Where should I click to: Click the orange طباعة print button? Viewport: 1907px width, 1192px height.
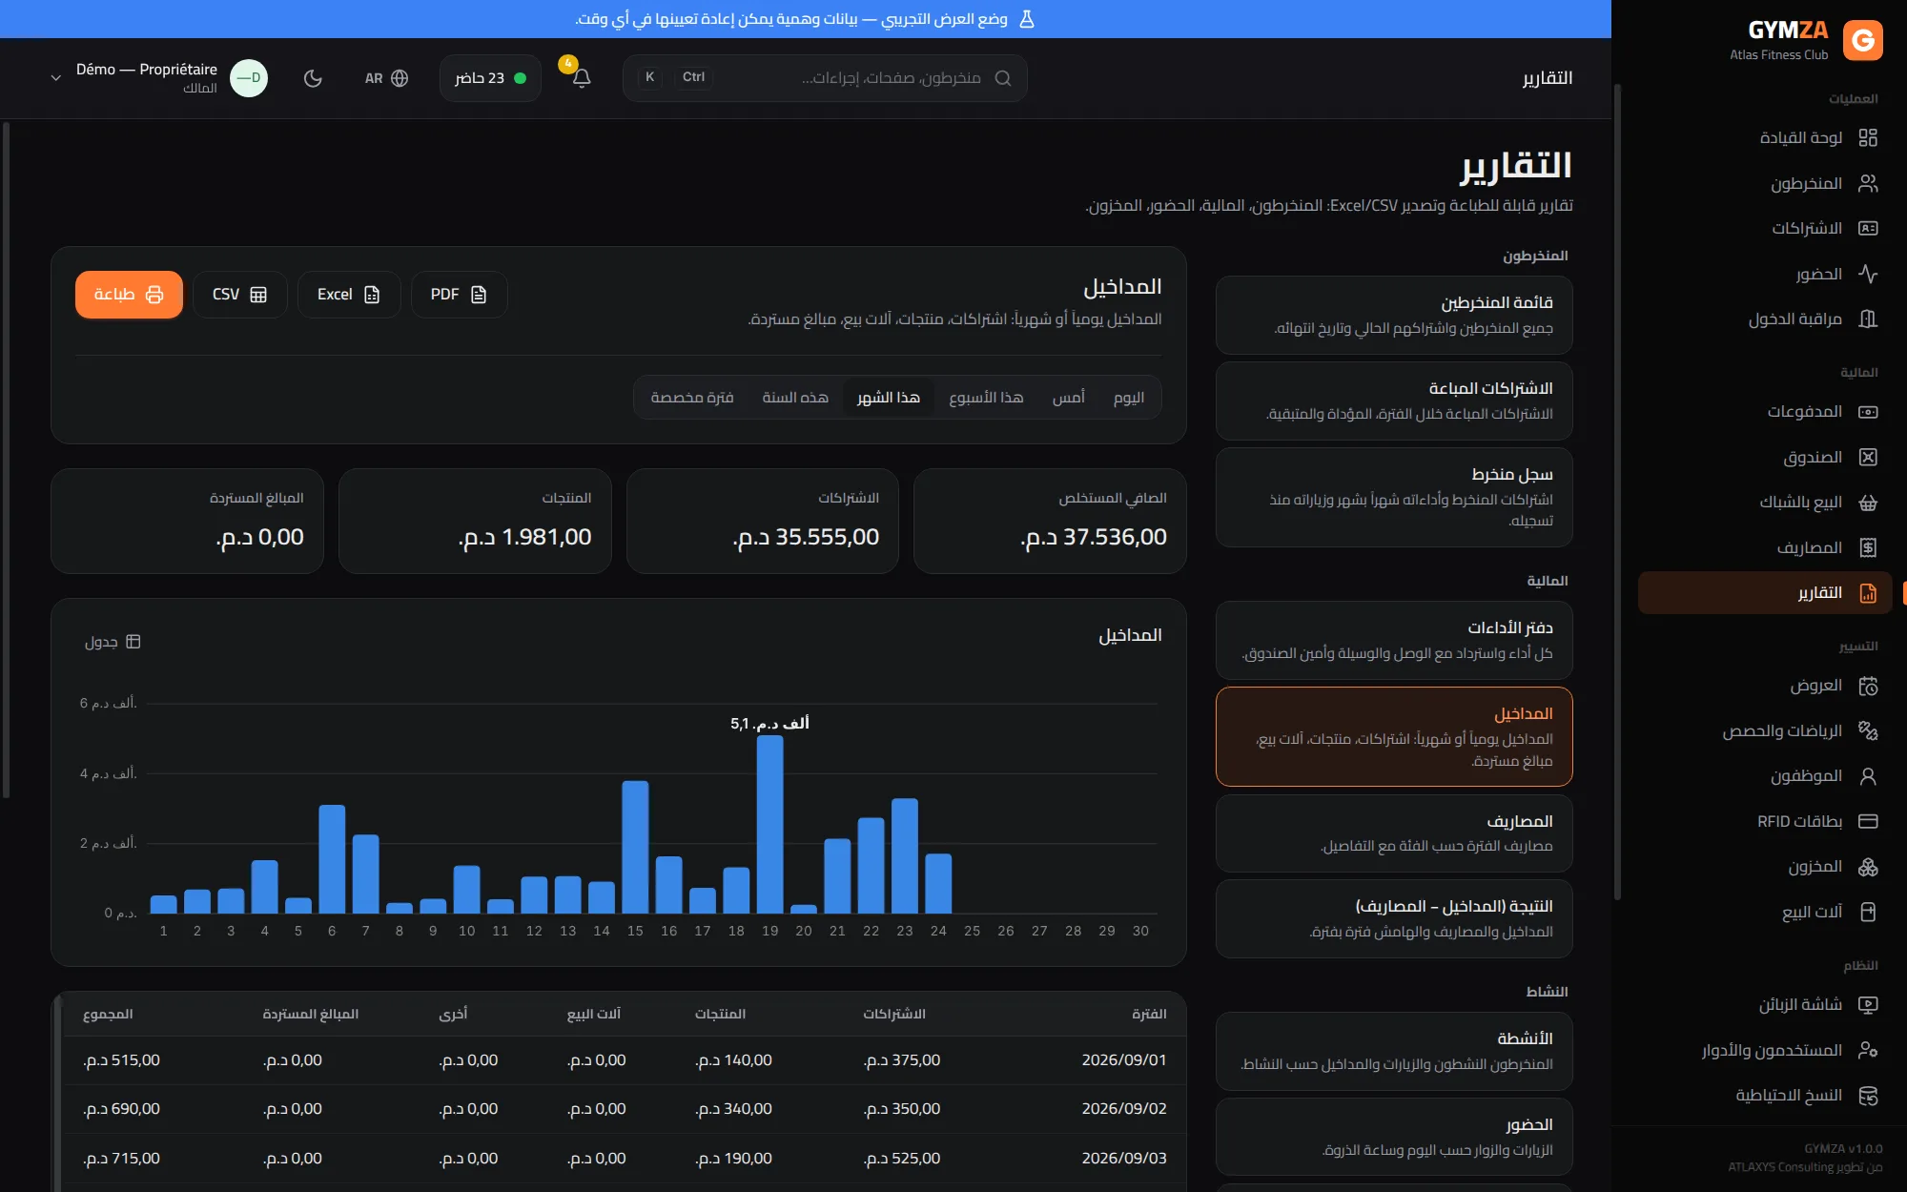129,295
